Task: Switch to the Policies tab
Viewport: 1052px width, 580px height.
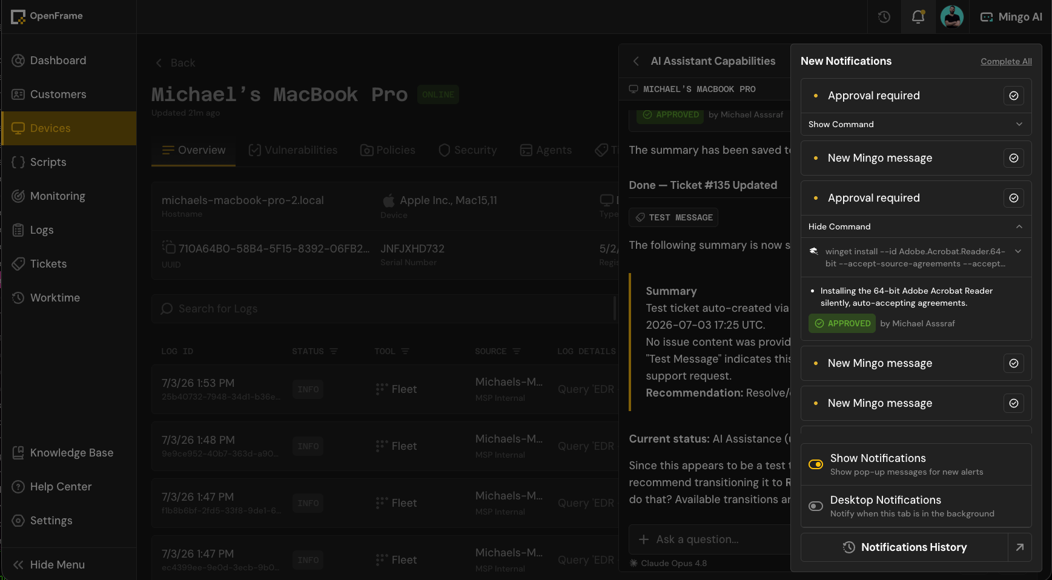Action: [388, 150]
